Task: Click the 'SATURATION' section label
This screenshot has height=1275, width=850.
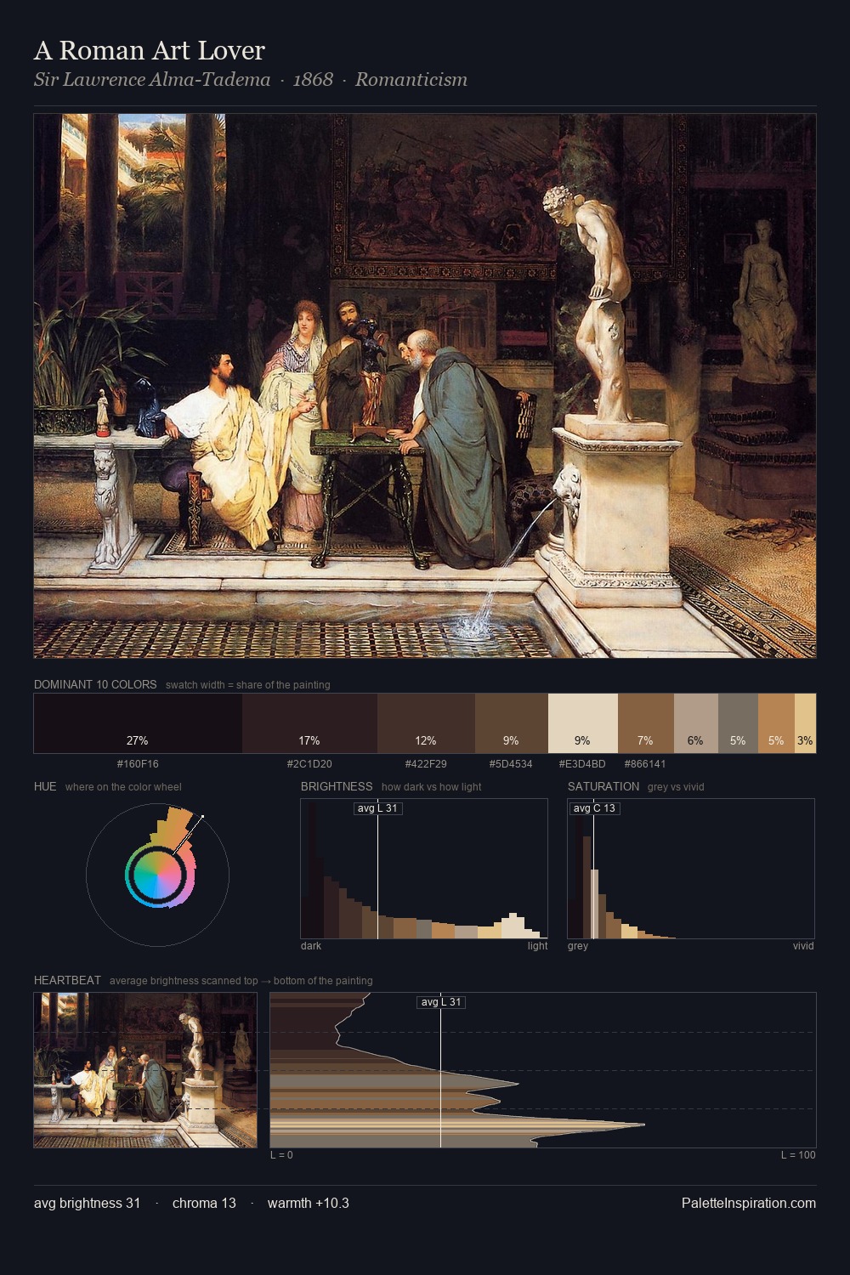Action: click(x=603, y=786)
